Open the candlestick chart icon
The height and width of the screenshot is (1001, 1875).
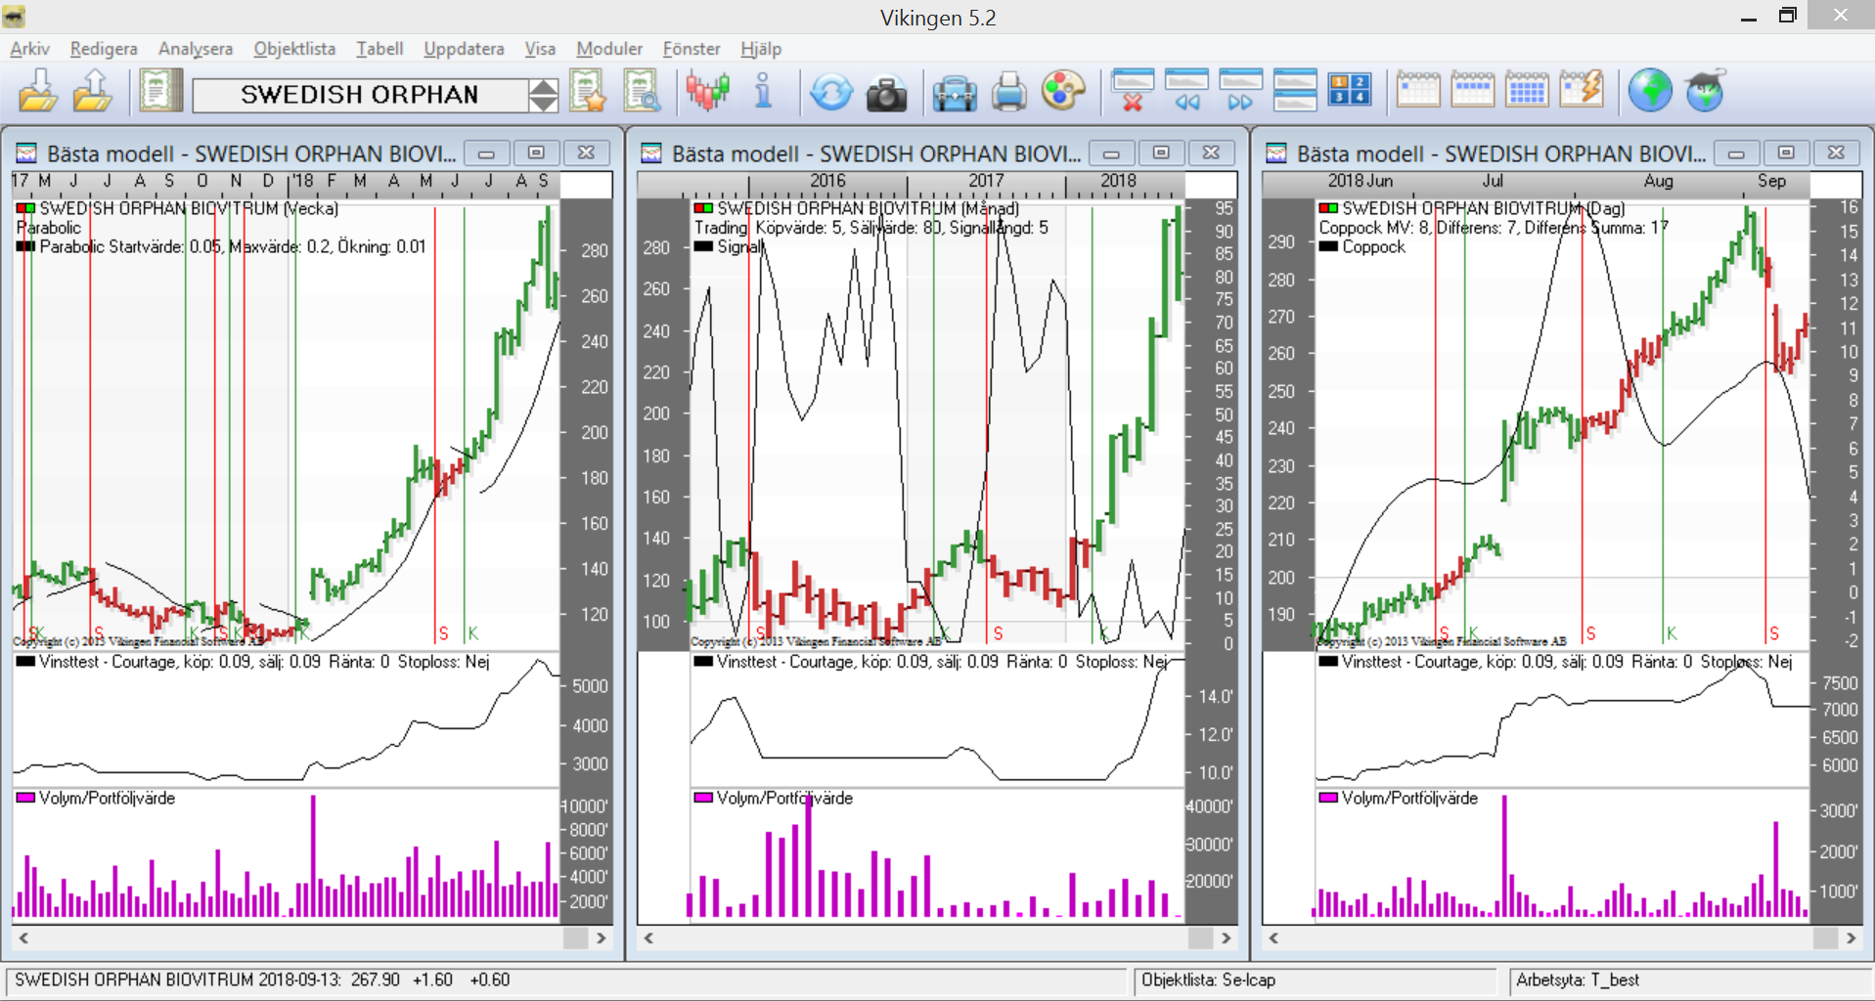pyautogui.click(x=708, y=92)
